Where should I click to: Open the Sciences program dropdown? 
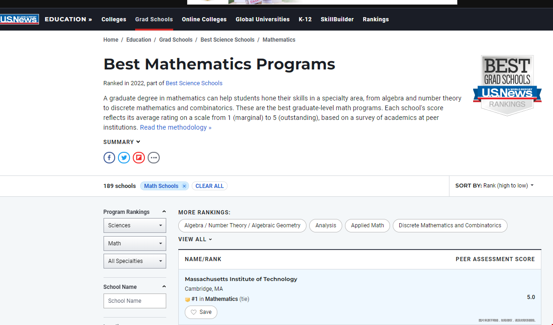click(135, 225)
